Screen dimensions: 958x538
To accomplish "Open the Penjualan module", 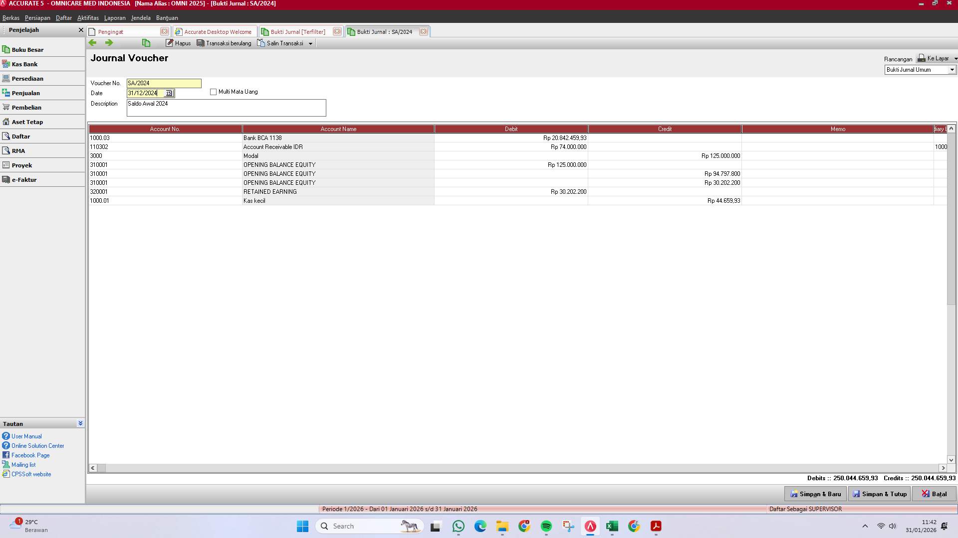I will click(x=26, y=93).
